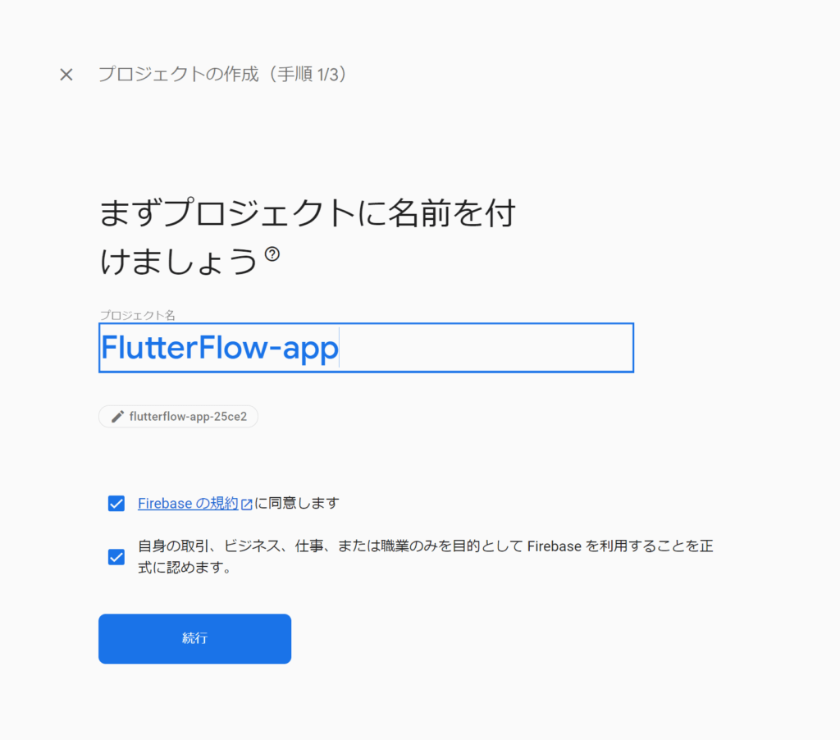Screen dimensions: 840x740
Task: Click the 続行 button
Action: click(x=195, y=639)
